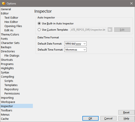Viewport: 135px width, 122px height.
Task: Select Edit As options page
Action: coord(9,30)
